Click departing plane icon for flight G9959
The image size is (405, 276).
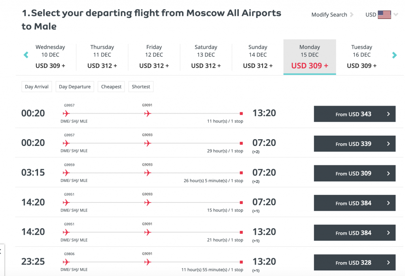66,173
